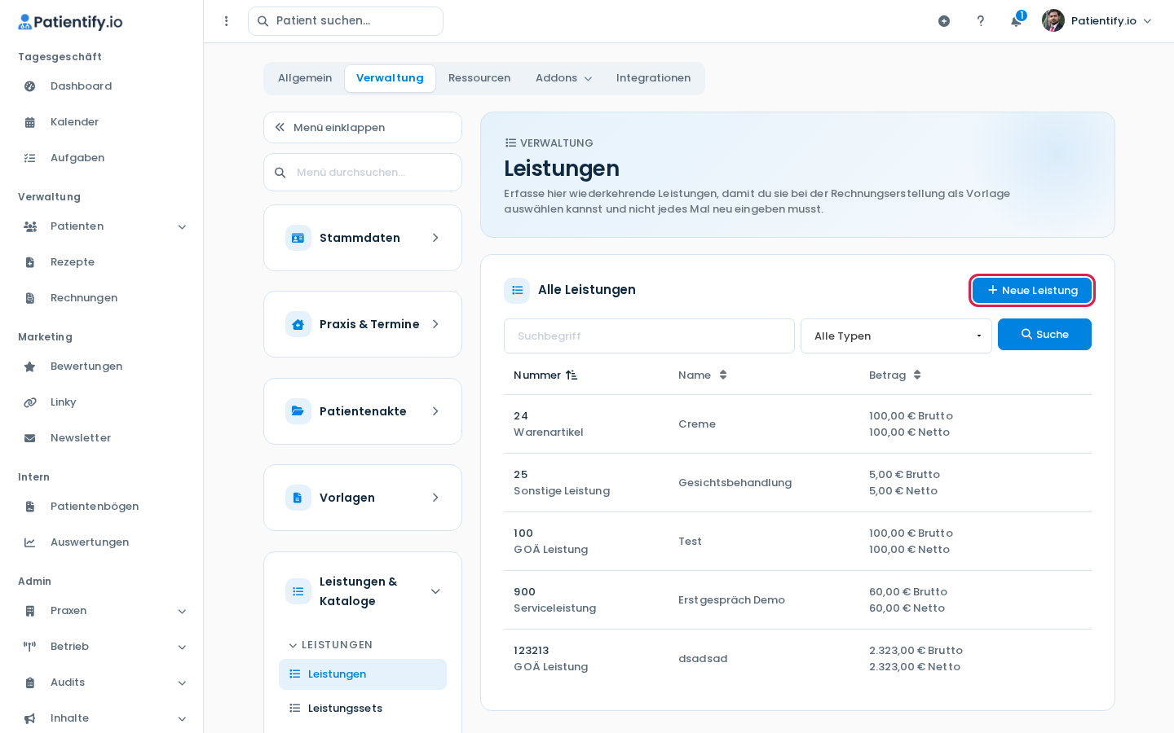Click the Suche search button
The height and width of the screenshot is (733, 1174).
coord(1044,335)
